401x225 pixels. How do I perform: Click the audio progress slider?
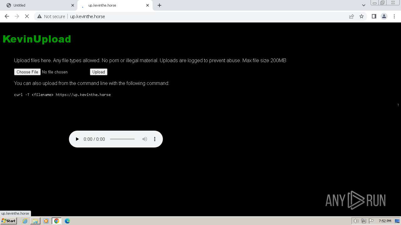click(x=122, y=139)
